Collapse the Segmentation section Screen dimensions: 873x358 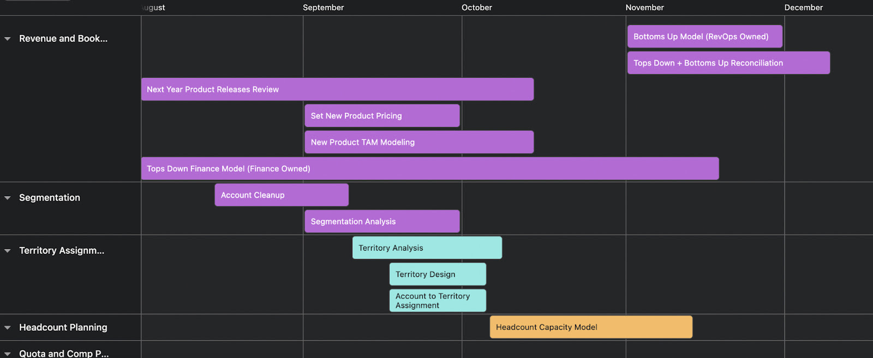pos(7,197)
